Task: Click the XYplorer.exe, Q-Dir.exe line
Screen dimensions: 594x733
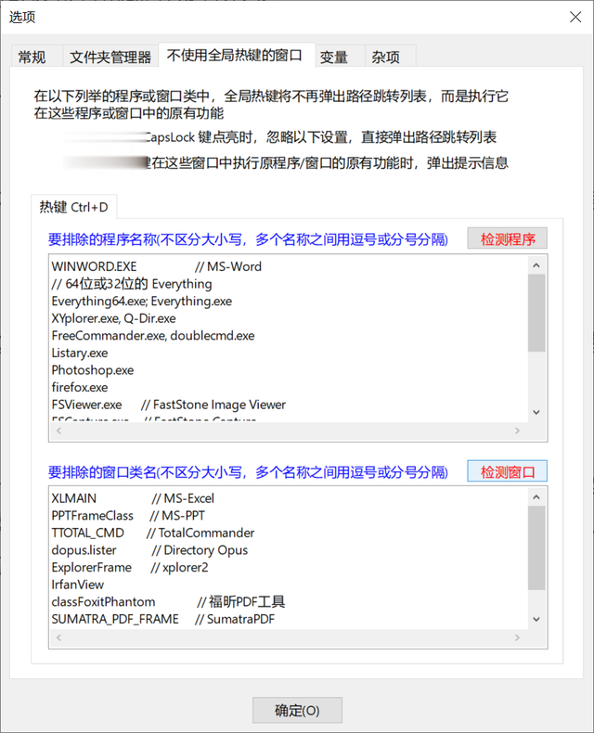Action: click(x=113, y=318)
